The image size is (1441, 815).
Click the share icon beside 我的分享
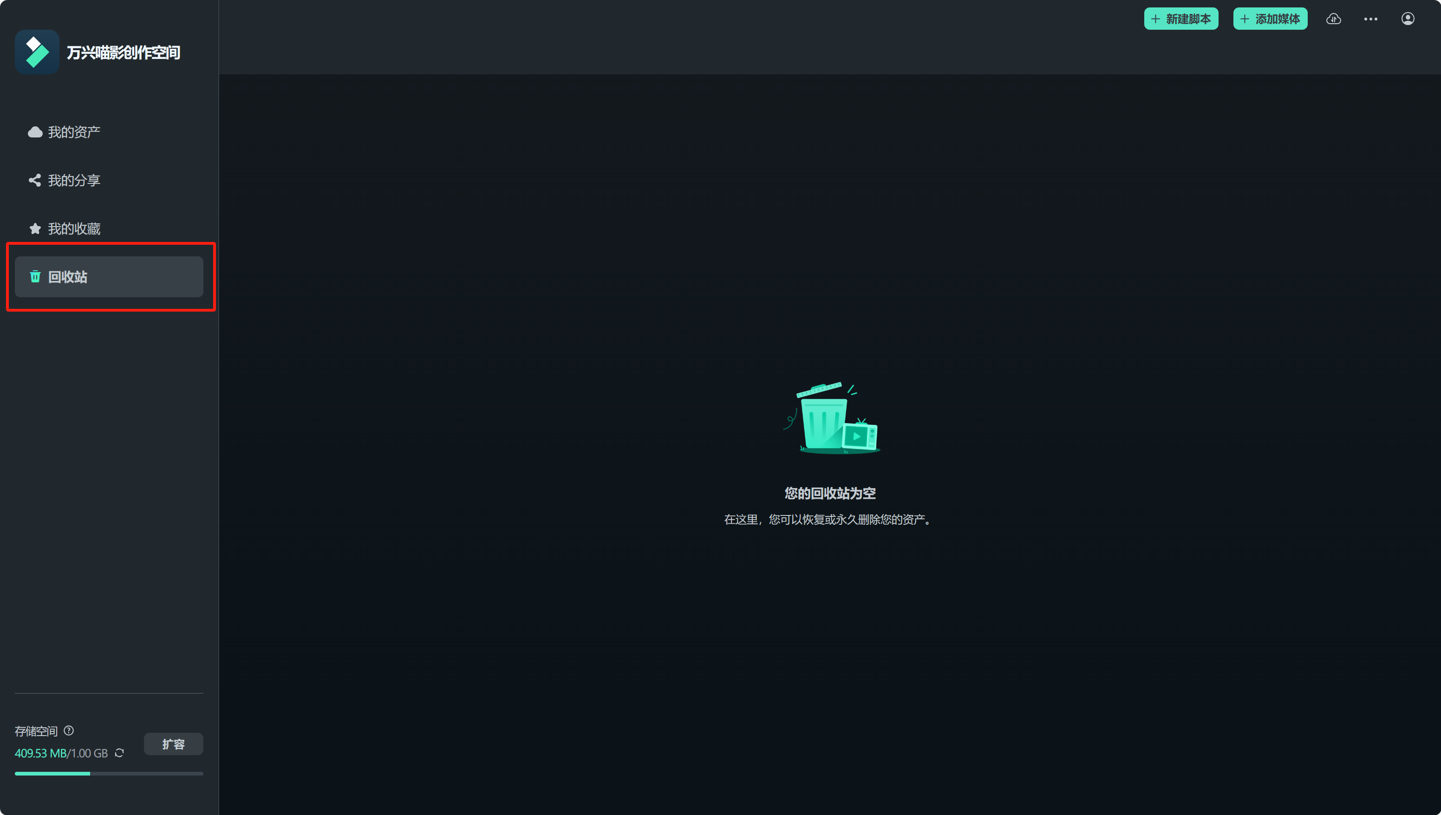tap(35, 180)
